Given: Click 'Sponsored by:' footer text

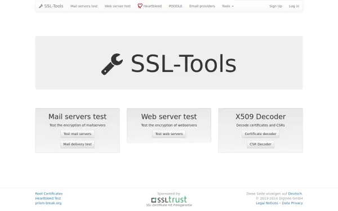Looking at the screenshot, I should 169,194.
